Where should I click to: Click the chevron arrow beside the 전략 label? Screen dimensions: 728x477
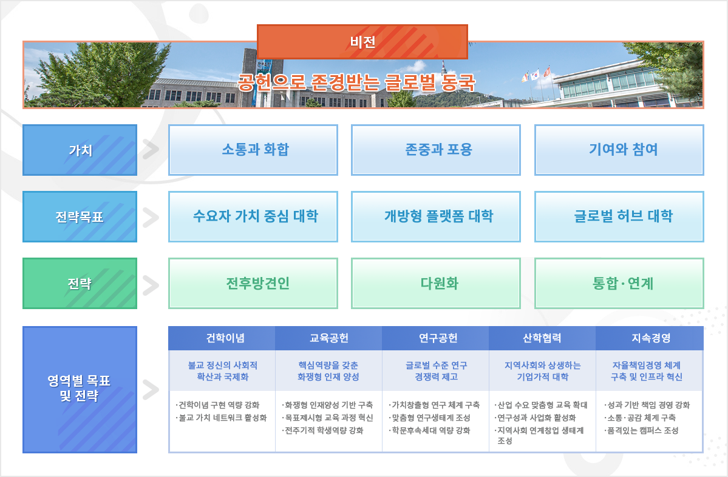click(x=151, y=285)
